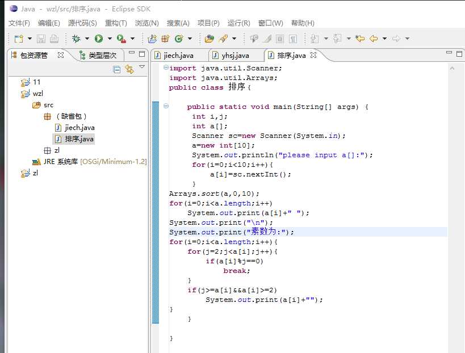The height and width of the screenshot is (353, 465).
Task: Switch to the yhsj.java editor tab
Action: click(231, 56)
